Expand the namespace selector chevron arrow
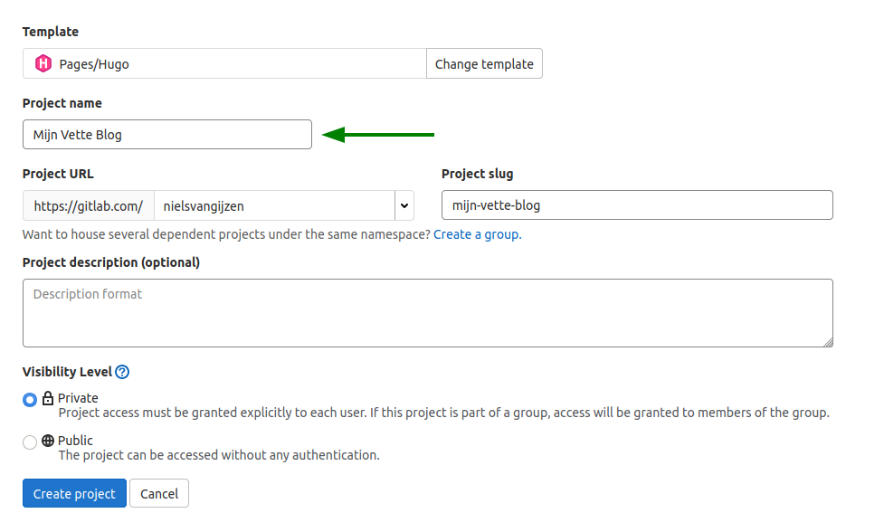Viewport: 884px width, 532px height. [404, 206]
